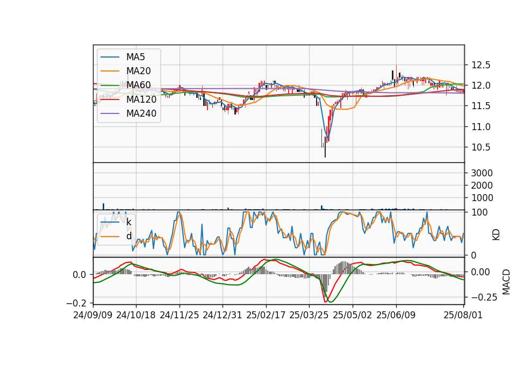This screenshot has height=371, width=516.
Task: Click the tallest volume bar at chart start
Action: point(103,206)
